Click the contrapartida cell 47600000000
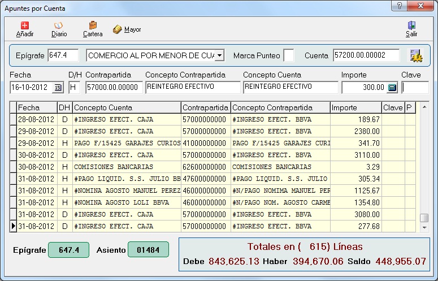The image size is (438, 281). click(206, 179)
